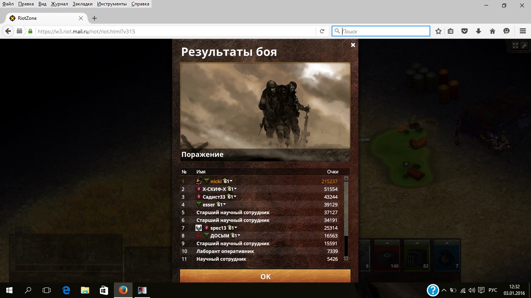The image size is (531, 298).
Task: Open the Вид menu
Action: point(42,4)
